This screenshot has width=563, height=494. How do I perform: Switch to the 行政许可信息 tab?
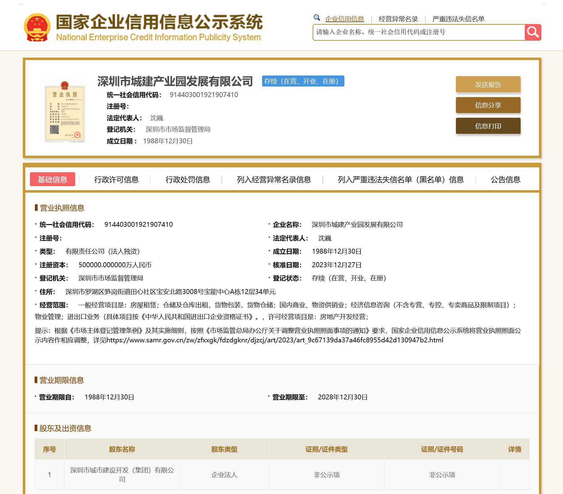[x=116, y=179]
